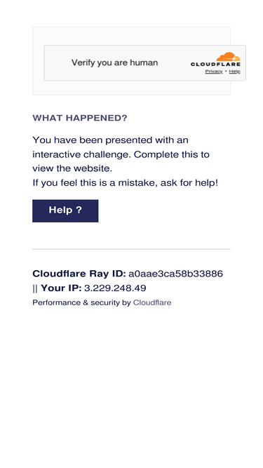Click the dark blue Help ? button
This screenshot has width=263, height=468.
[x=65, y=210]
